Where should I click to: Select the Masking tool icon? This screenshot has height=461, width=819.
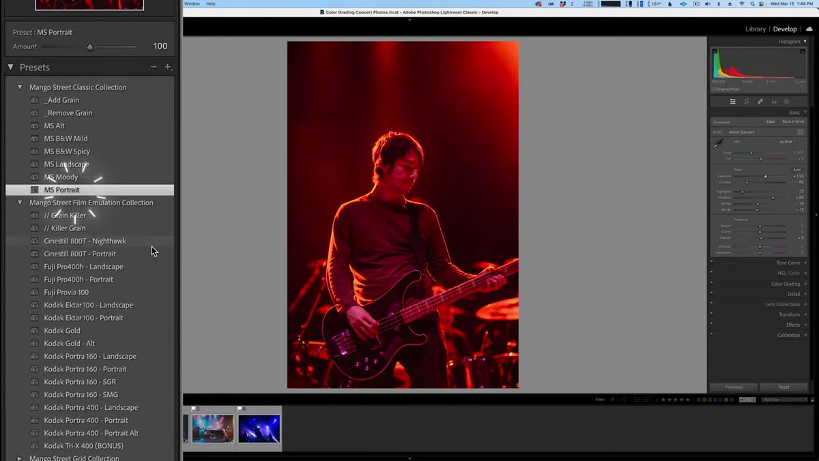tap(786, 102)
